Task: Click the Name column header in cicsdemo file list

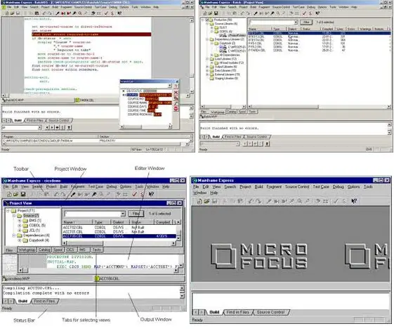Action: [77, 222]
